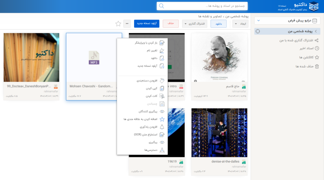The height and width of the screenshot is (180, 324).
Task: Choose پیگیری in the context menu
Action: pyautogui.click(x=143, y=142)
